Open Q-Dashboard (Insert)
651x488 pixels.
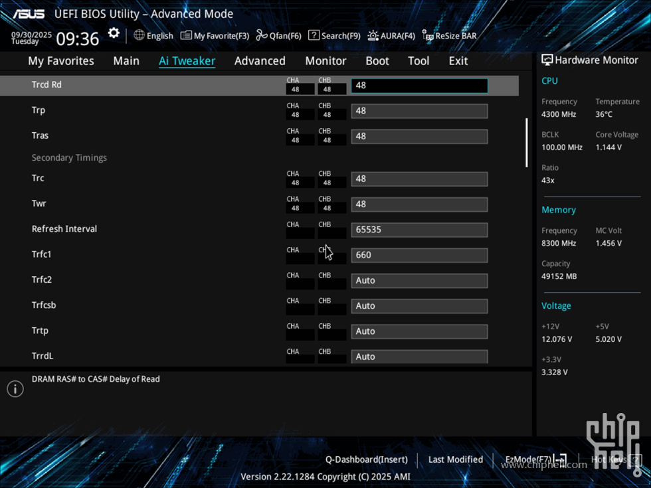click(x=366, y=459)
